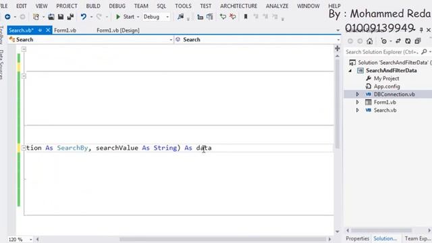The height and width of the screenshot is (243, 432).
Task: Open the VIEW menu
Action: coord(41,6)
